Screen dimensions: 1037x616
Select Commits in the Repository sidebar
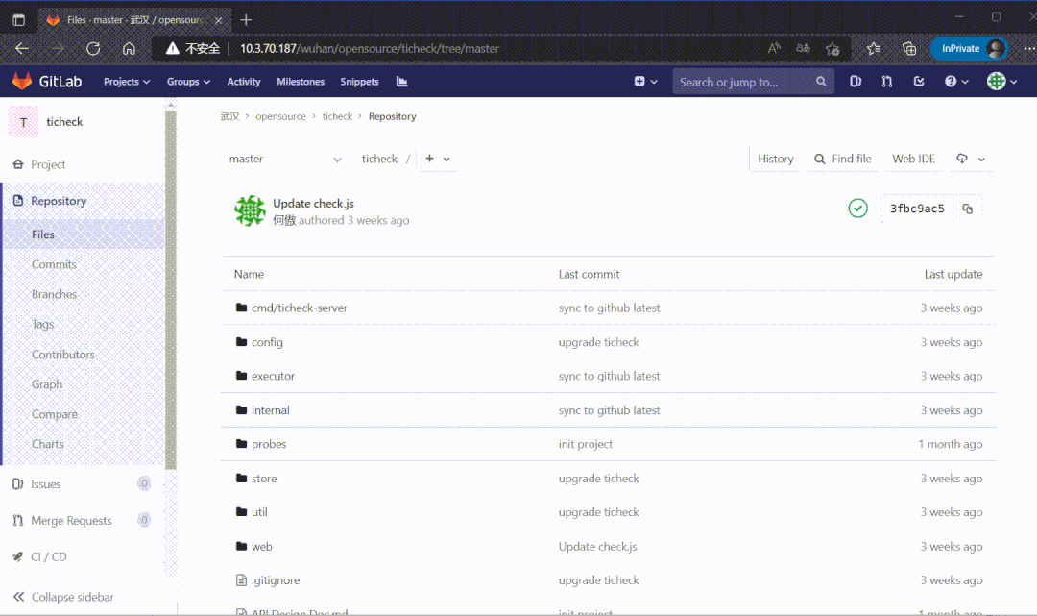(54, 264)
